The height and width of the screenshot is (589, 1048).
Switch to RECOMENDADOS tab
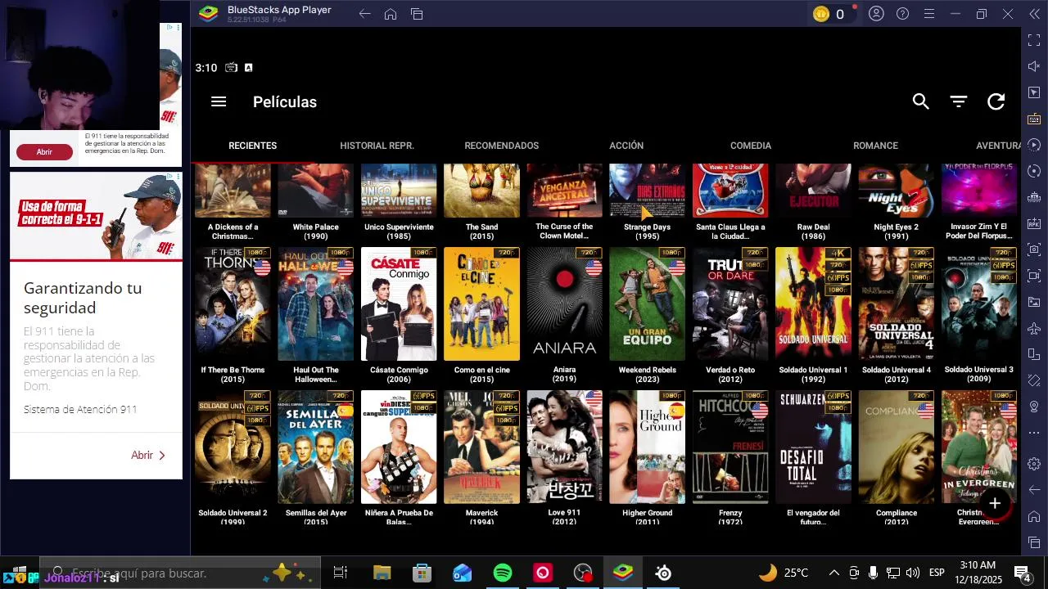(x=501, y=146)
